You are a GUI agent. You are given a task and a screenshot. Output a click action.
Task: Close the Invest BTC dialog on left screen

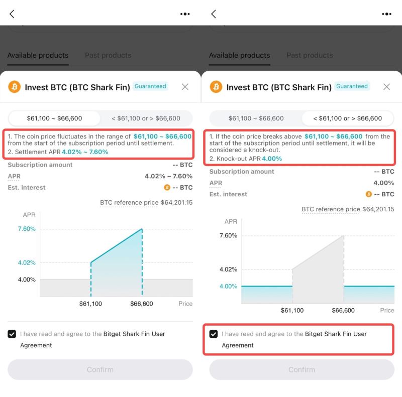(x=185, y=87)
